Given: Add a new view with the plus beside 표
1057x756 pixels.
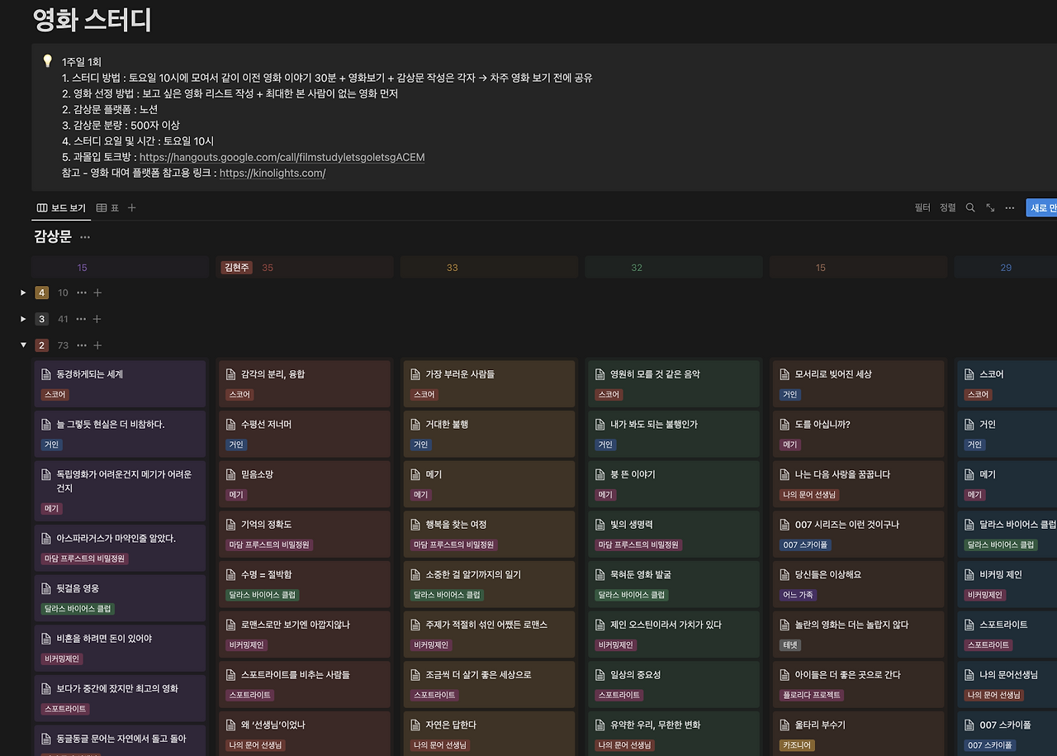Looking at the screenshot, I should [x=131, y=208].
